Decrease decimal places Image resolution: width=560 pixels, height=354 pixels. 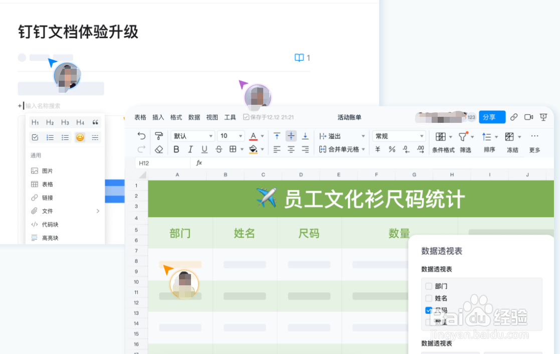[406, 149]
